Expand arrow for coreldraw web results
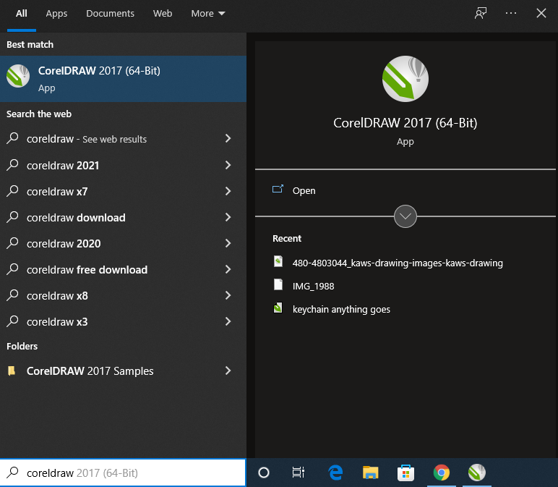Viewport: 558px width, 487px height. (x=228, y=138)
